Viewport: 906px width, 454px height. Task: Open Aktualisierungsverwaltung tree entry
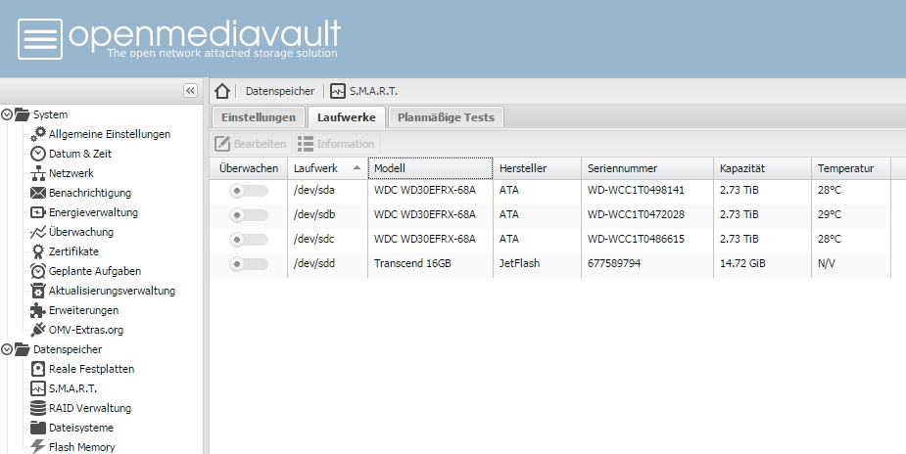(x=112, y=291)
